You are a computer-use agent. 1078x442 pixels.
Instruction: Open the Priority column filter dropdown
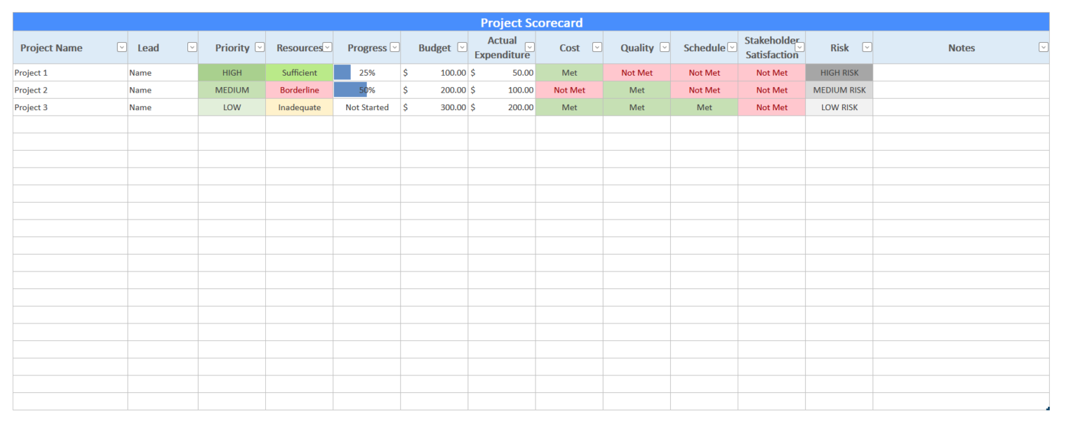[259, 47]
